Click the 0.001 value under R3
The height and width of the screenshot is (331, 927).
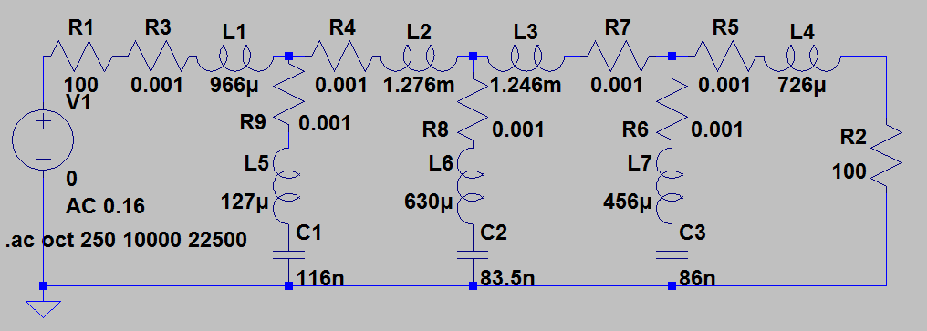[x=157, y=85]
